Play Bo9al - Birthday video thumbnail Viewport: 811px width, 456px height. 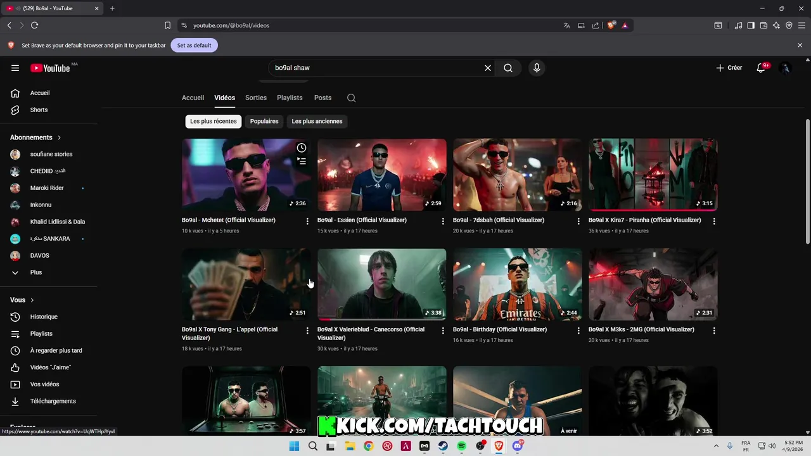[517, 284]
